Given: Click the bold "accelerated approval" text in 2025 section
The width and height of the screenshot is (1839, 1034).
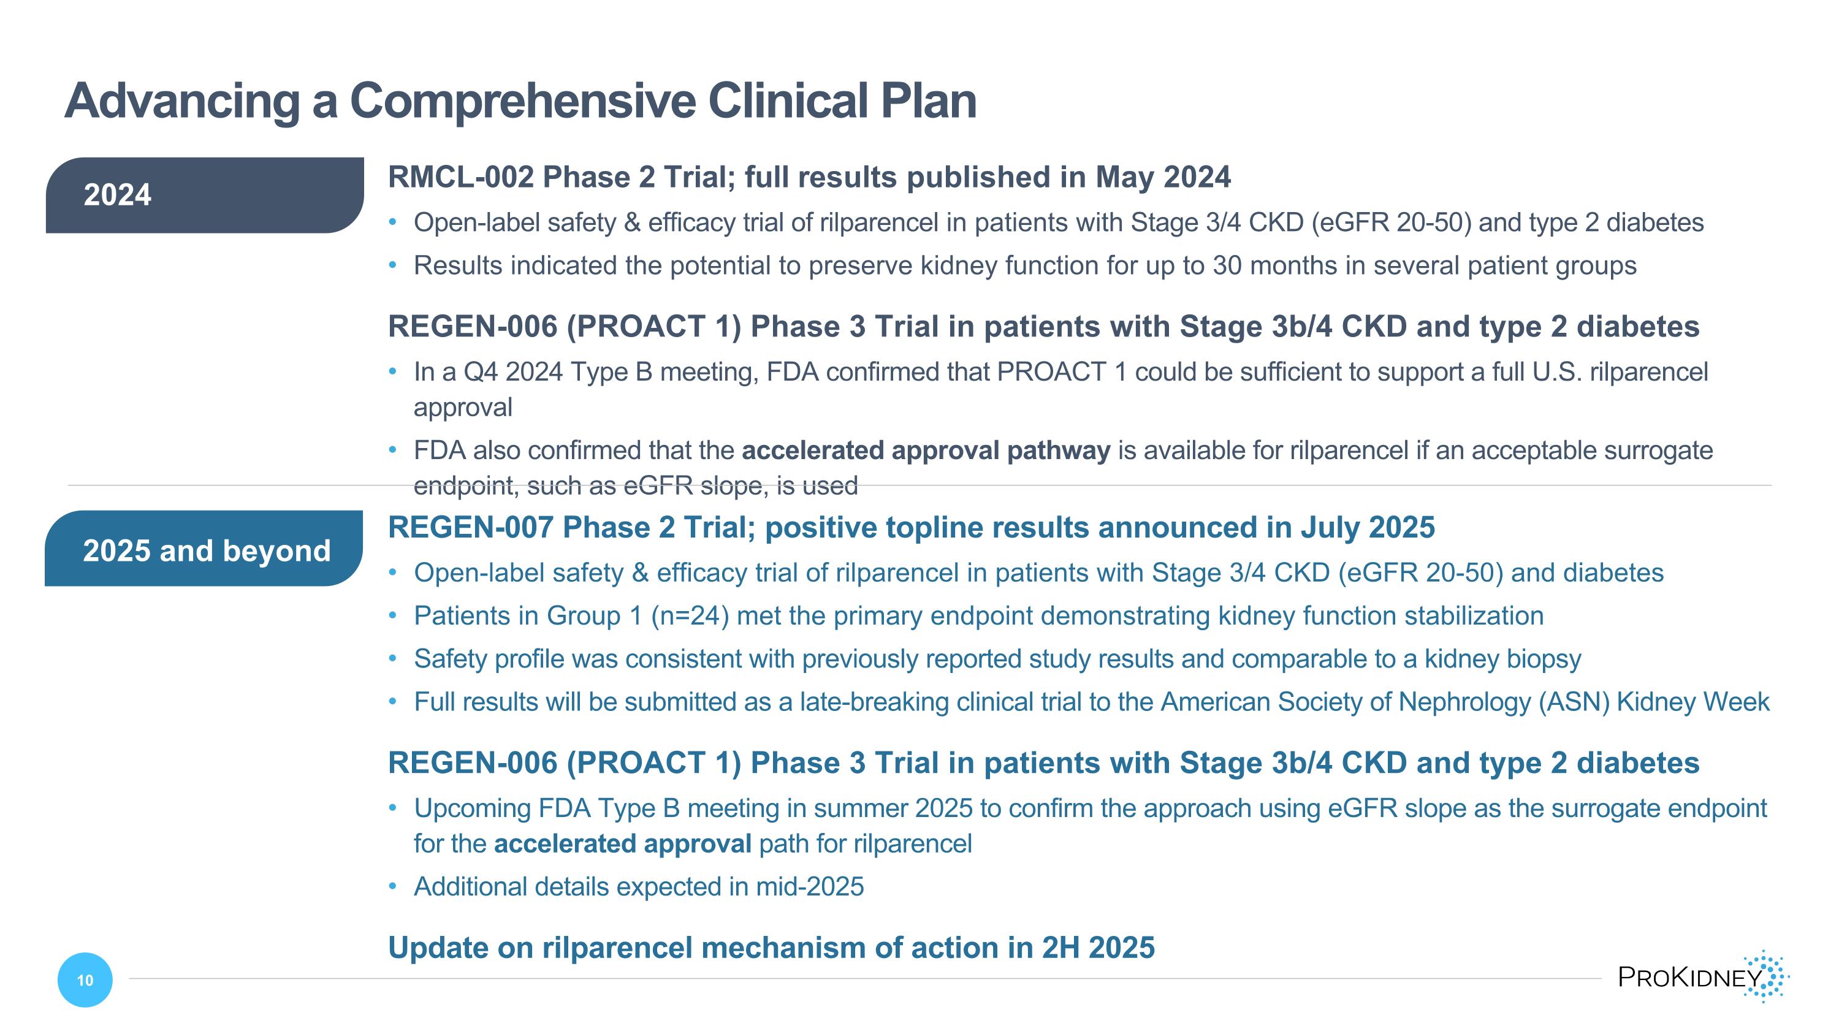Looking at the screenshot, I should [x=623, y=843].
